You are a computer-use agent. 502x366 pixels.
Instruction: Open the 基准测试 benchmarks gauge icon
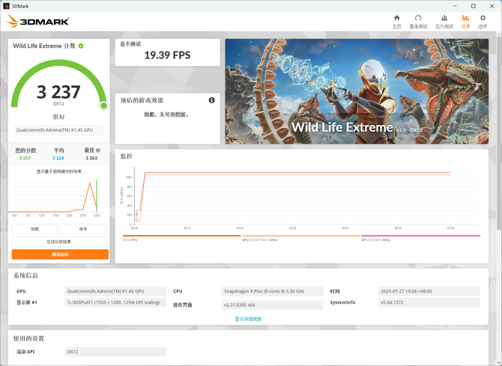(418, 18)
